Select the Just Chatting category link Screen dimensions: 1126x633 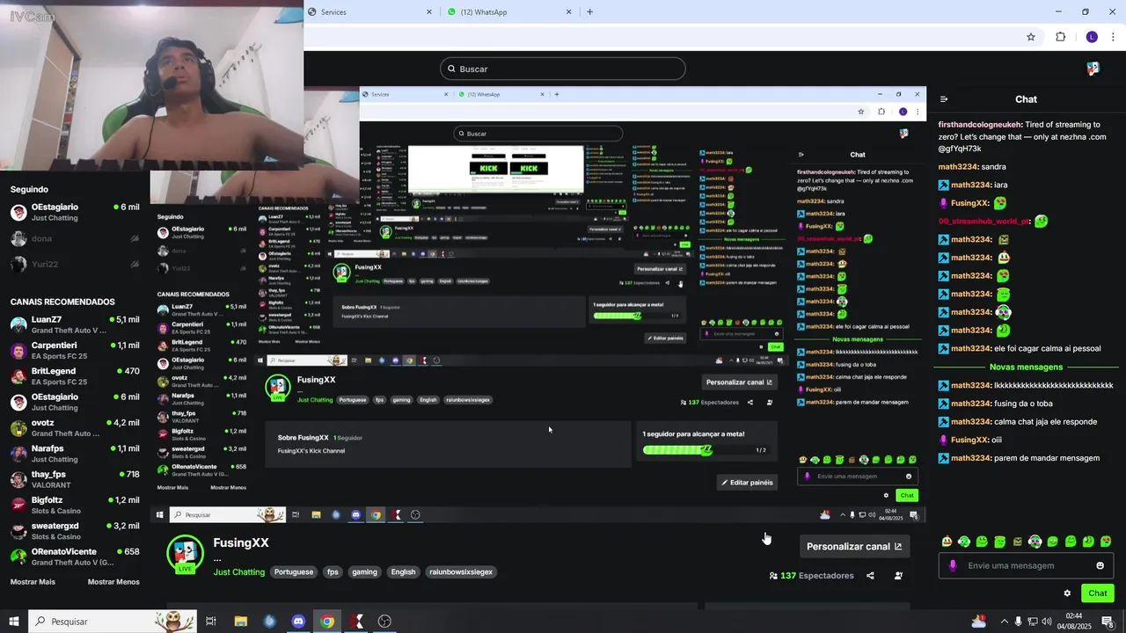239,572
